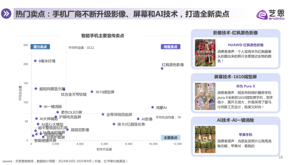Click the 1610阔型屏 scatter label
This screenshot has width=294, height=165.
point(105,92)
